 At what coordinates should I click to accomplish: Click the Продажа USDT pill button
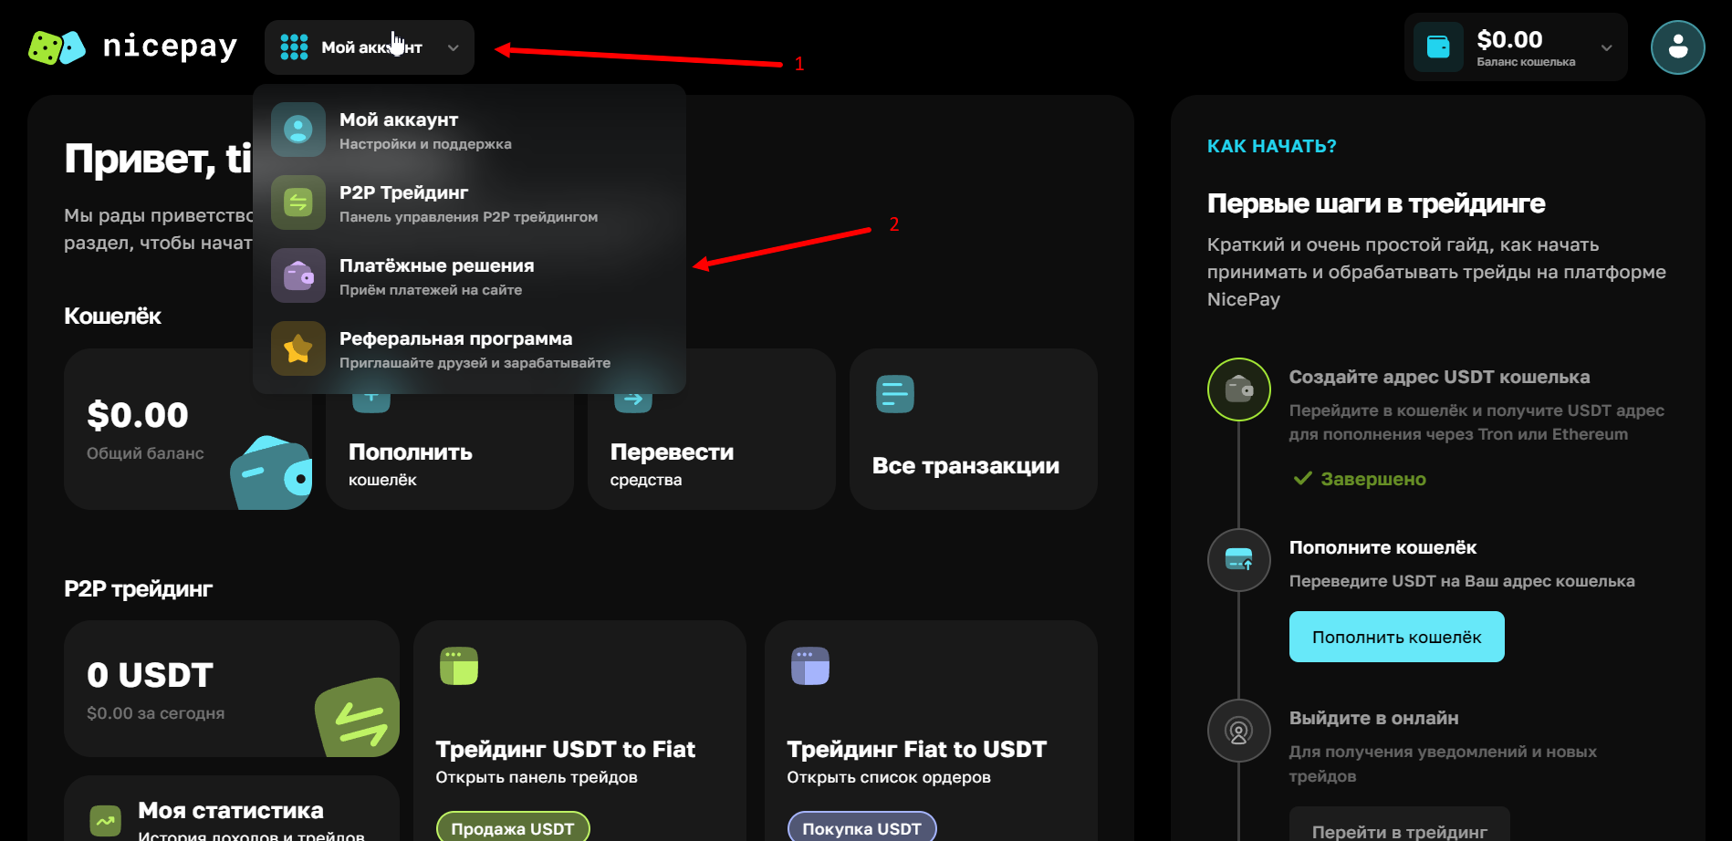[513, 827]
